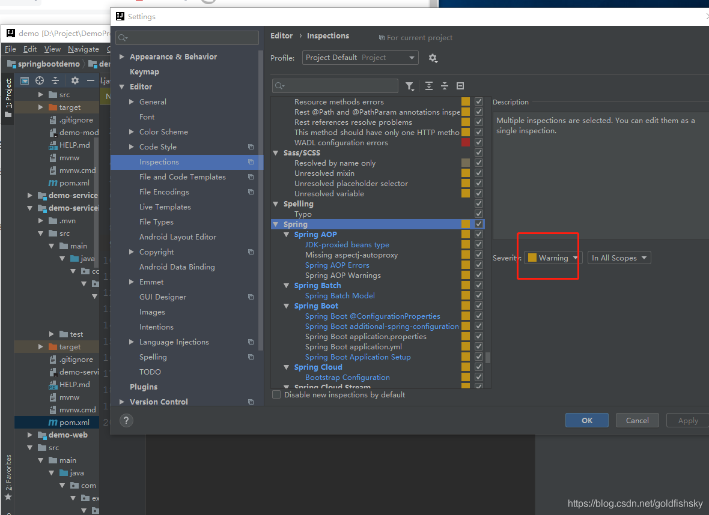Toggle Spring Batch Model checkbox
The width and height of the screenshot is (709, 515).
pos(479,295)
